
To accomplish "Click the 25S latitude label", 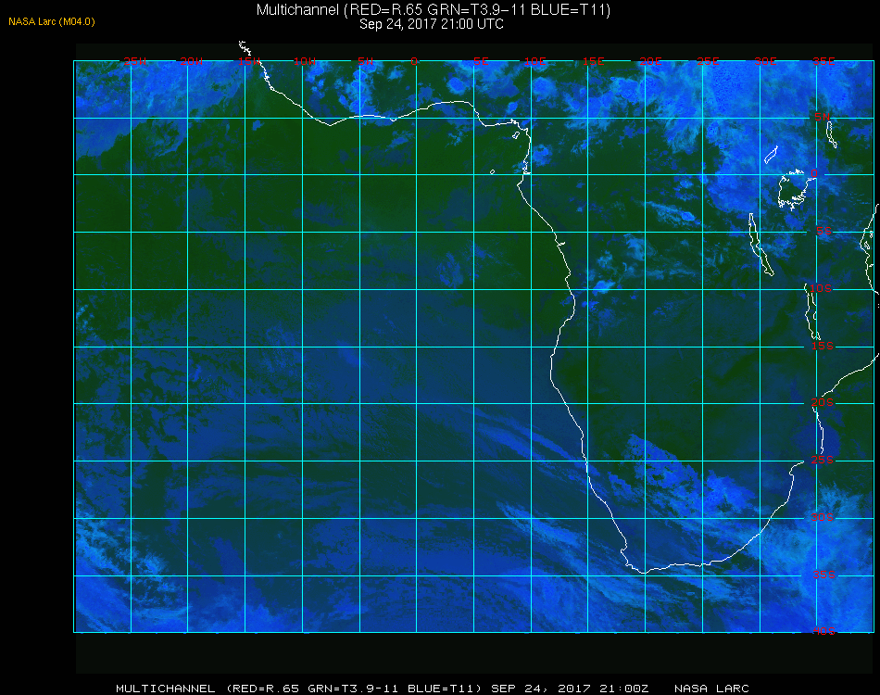I will 823,460.
